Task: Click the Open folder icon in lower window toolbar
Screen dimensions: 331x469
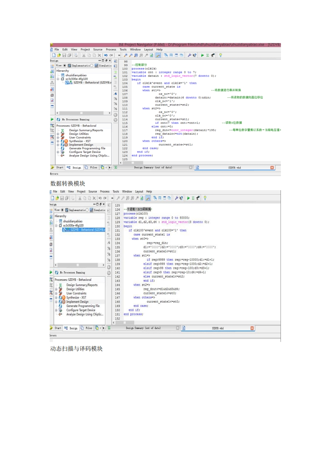Action: click(58, 198)
